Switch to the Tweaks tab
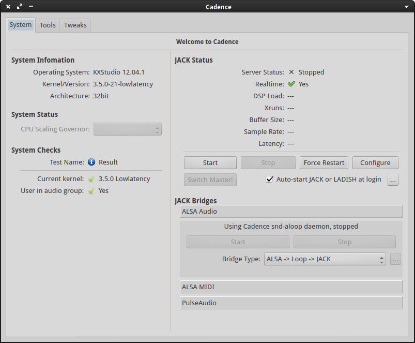This screenshot has height=343, width=415. pos(75,25)
